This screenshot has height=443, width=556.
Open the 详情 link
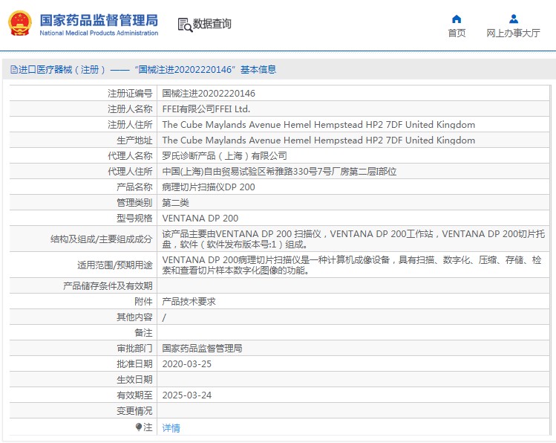coord(171,428)
